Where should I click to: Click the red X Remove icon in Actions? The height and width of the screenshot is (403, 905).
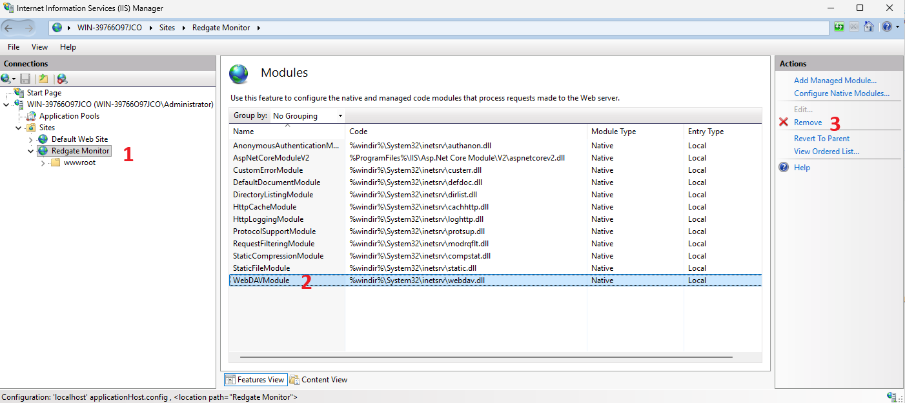pos(784,122)
